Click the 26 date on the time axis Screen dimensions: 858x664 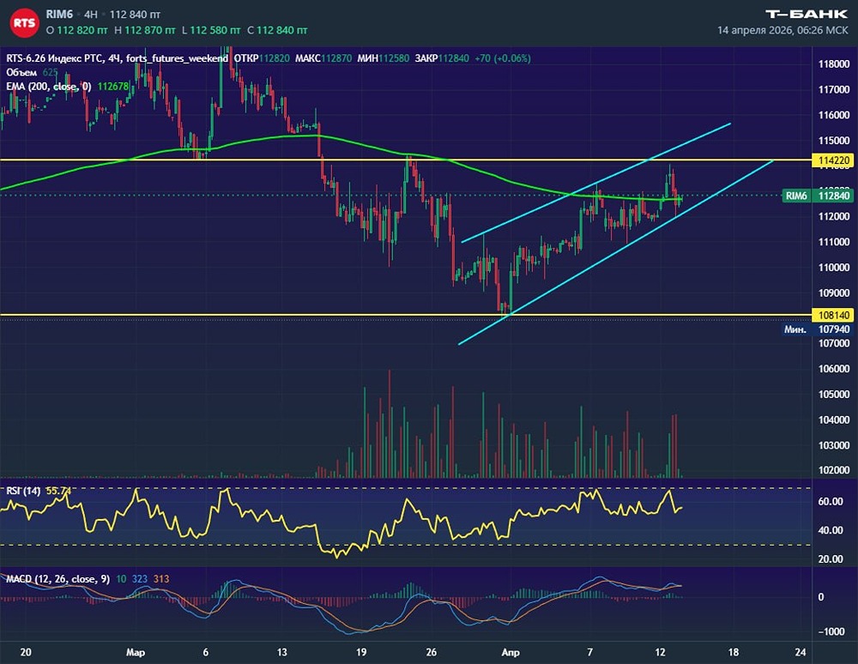432,653
